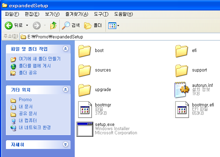Click 여기에 새 폴더 만들기 link

tap(40, 59)
